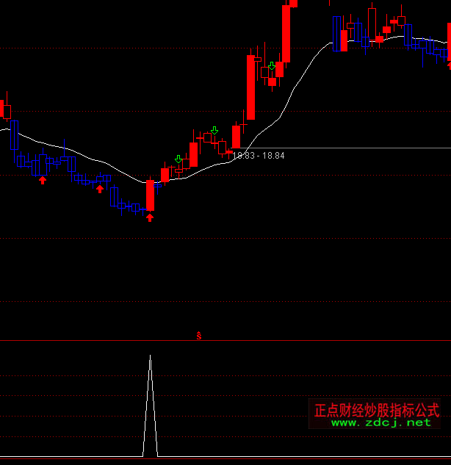The image size is (451, 465).
Task: Click the second red up-arrow from left
Action: pyautogui.click(x=100, y=189)
